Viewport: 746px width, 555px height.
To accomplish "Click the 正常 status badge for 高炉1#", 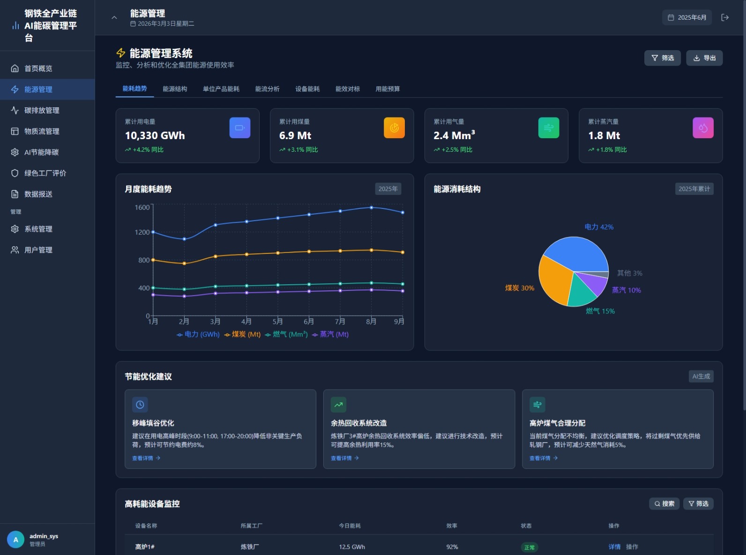I will (530, 547).
